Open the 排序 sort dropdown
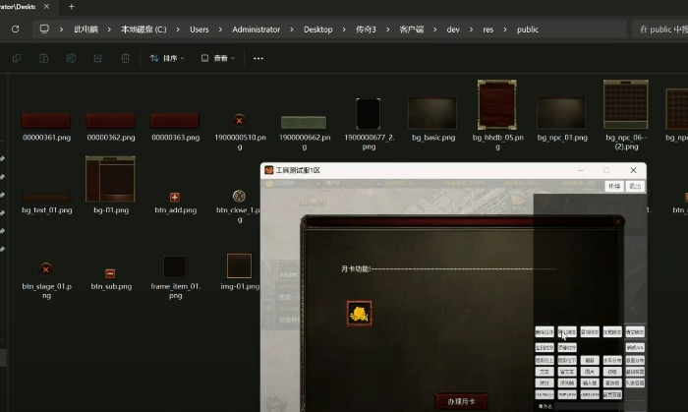 [x=167, y=58]
